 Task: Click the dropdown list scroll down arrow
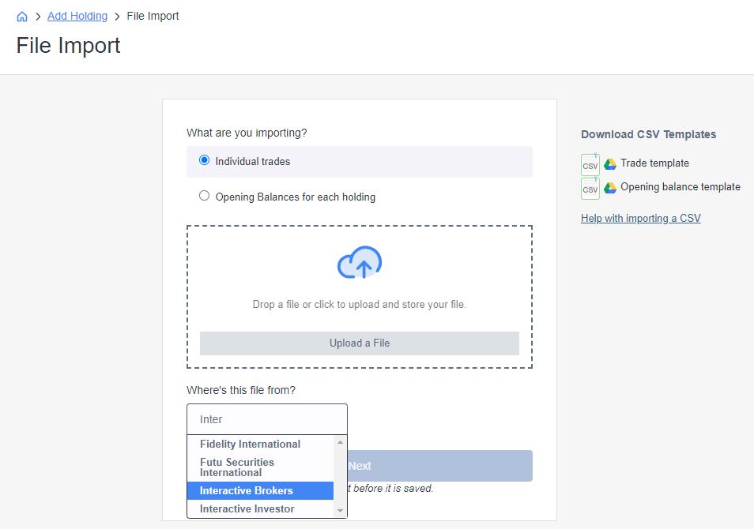pyautogui.click(x=340, y=511)
